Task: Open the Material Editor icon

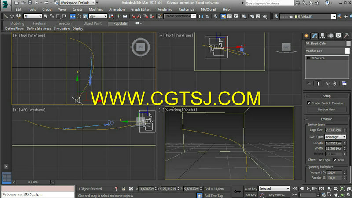Action: click(x=244, y=16)
